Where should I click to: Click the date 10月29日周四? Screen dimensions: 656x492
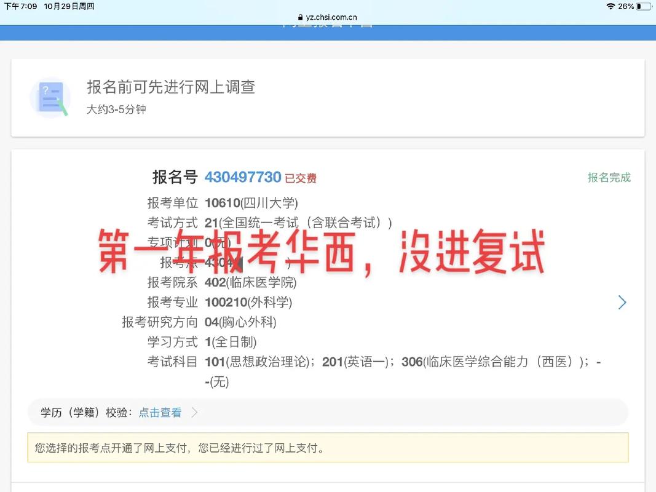[69, 6]
